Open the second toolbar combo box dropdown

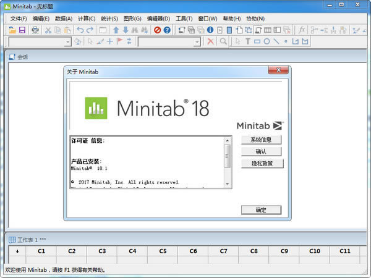[x=197, y=42]
